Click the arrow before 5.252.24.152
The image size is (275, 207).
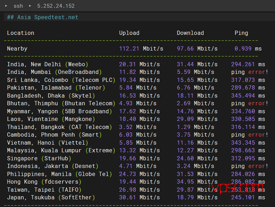30,6
